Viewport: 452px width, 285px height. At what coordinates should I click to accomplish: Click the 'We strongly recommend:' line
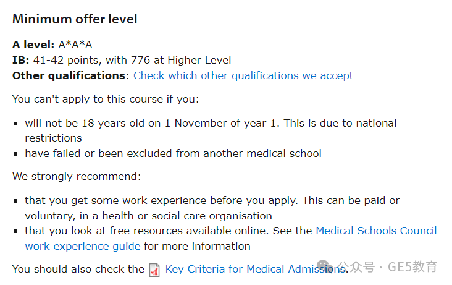(x=77, y=176)
